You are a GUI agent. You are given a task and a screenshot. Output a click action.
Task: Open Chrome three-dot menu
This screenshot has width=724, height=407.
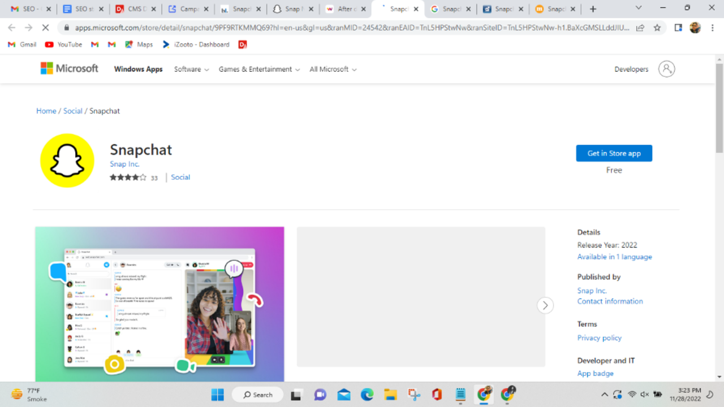(713, 27)
